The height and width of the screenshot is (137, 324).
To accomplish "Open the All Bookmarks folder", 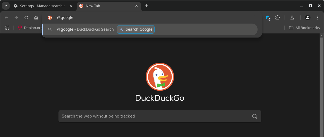I will [x=304, y=28].
